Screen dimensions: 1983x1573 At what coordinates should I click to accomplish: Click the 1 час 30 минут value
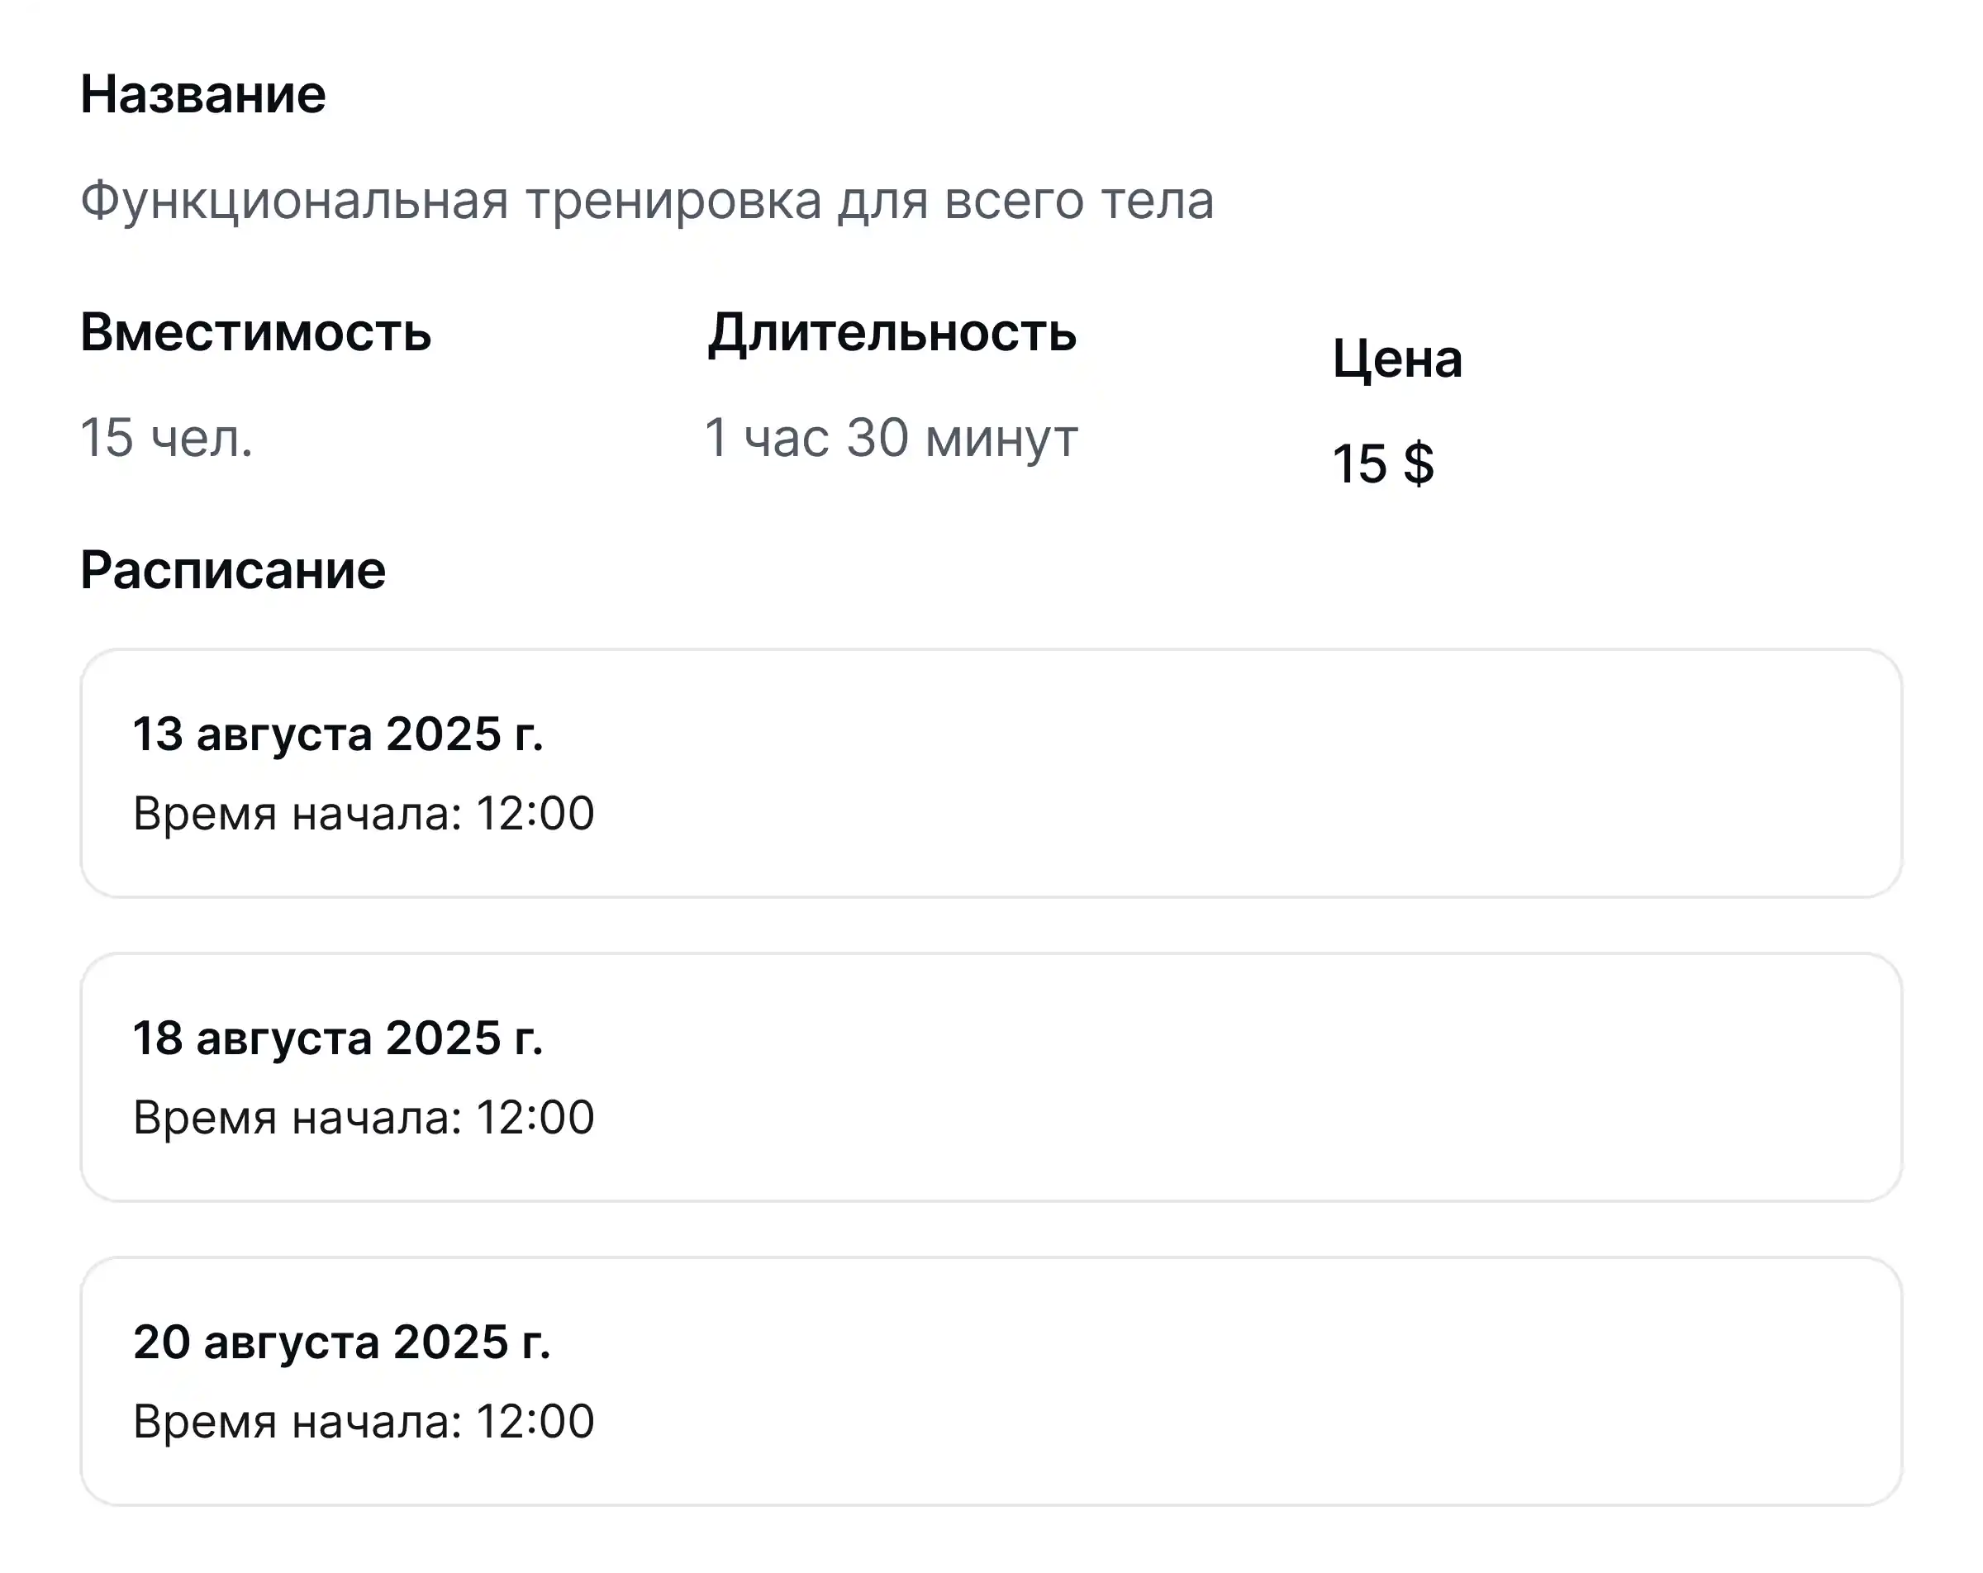pos(892,438)
